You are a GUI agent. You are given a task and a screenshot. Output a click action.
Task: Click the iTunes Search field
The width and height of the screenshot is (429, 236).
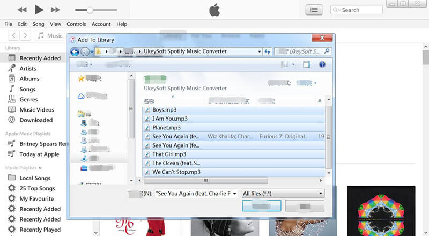356,10
